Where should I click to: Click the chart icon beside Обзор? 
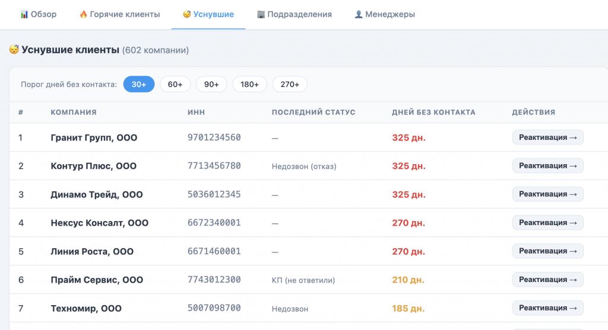tap(24, 14)
